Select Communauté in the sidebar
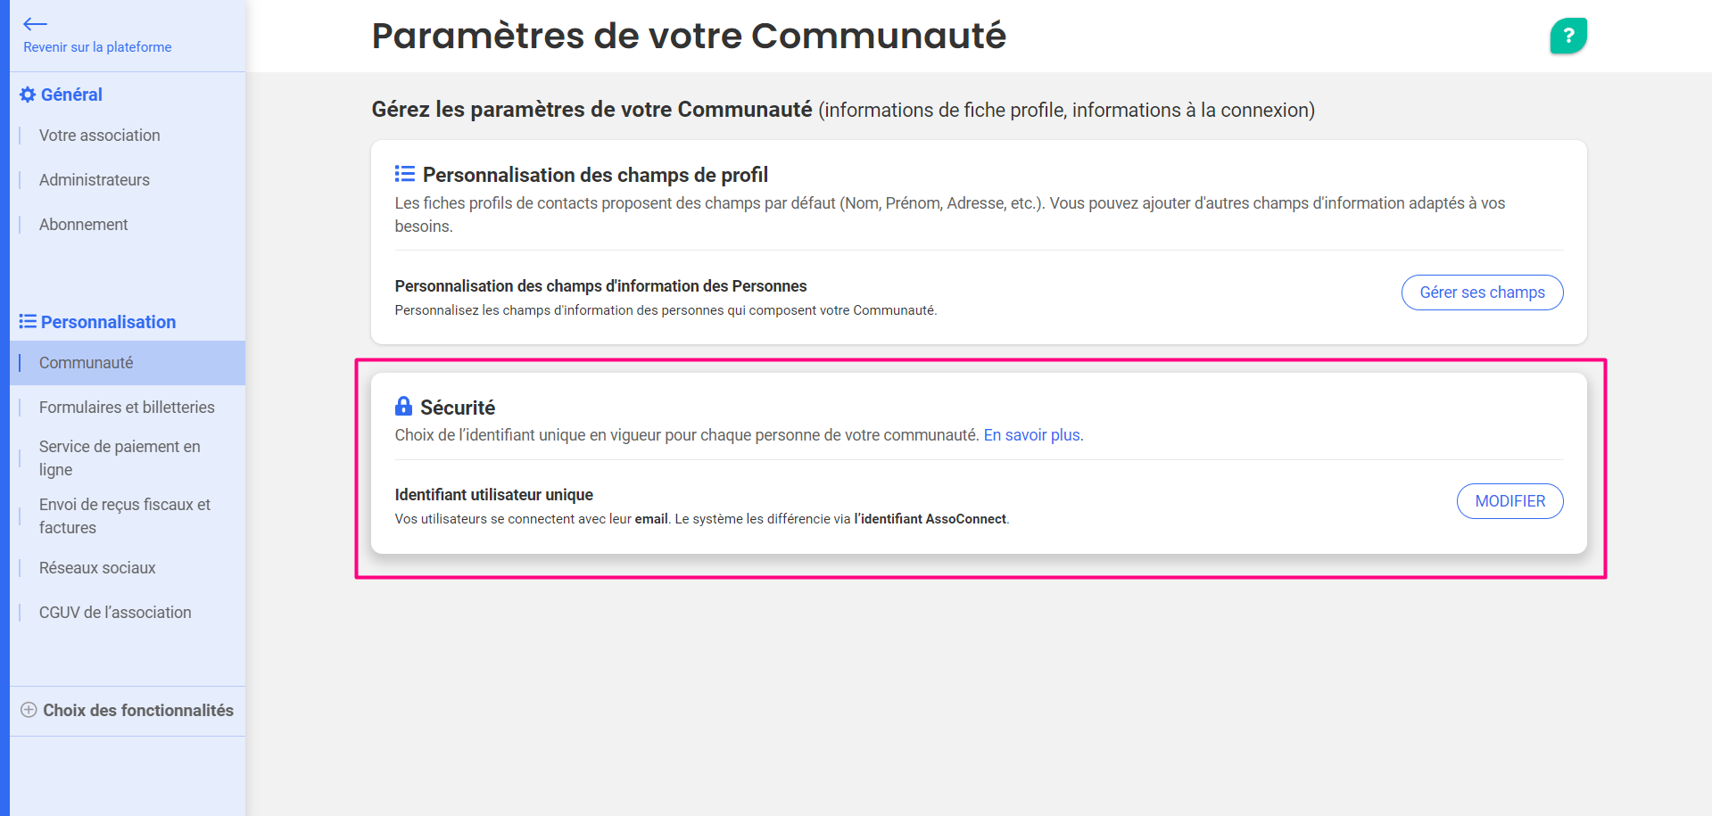 [86, 363]
